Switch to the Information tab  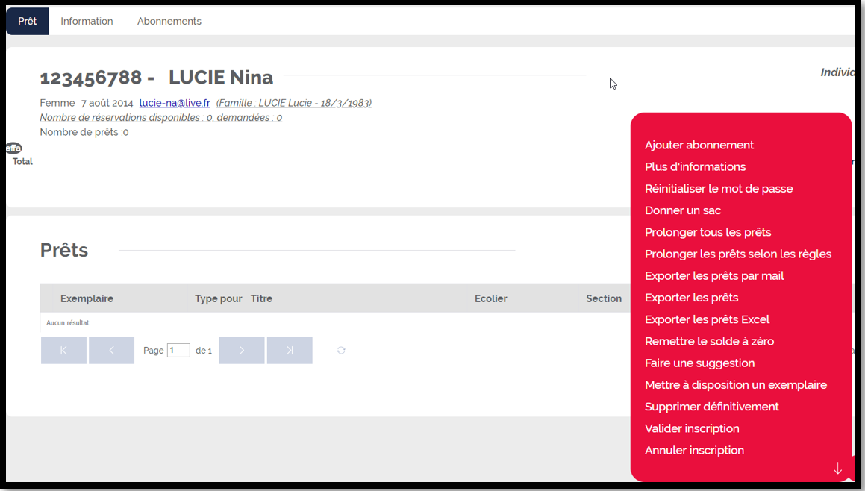pyautogui.click(x=87, y=22)
